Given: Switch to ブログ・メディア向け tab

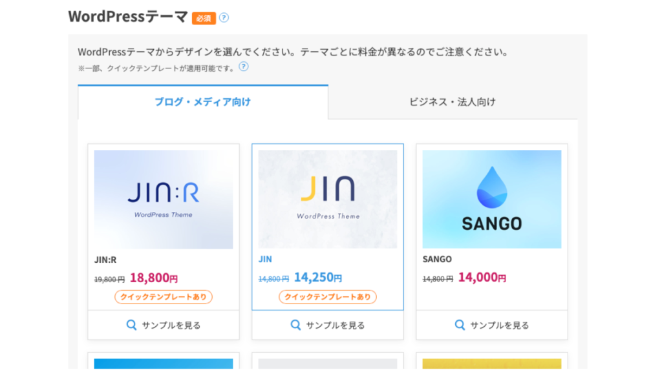Looking at the screenshot, I should pos(202,102).
